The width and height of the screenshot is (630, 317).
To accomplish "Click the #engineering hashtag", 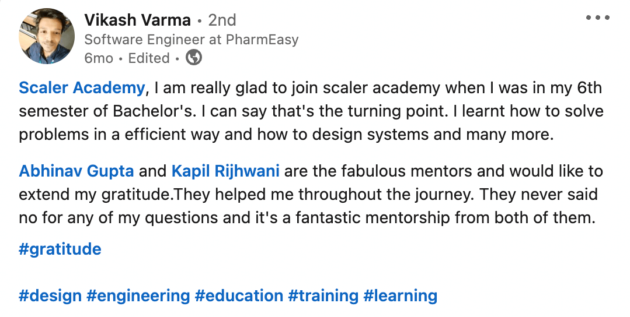I will click(138, 295).
